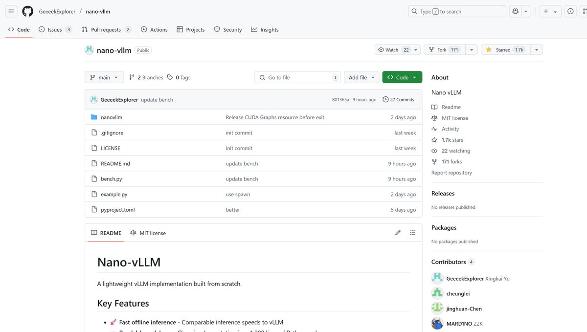
Task: Click the Report repository link
Action: tap(452, 173)
